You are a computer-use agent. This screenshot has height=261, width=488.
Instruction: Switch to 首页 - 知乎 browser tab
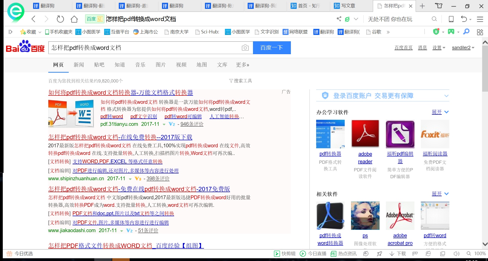pos(308,6)
